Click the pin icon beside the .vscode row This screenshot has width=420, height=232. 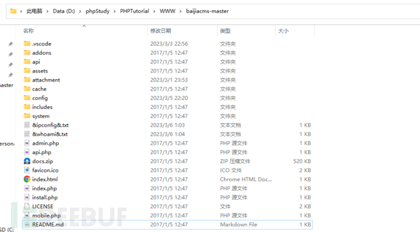point(10,44)
